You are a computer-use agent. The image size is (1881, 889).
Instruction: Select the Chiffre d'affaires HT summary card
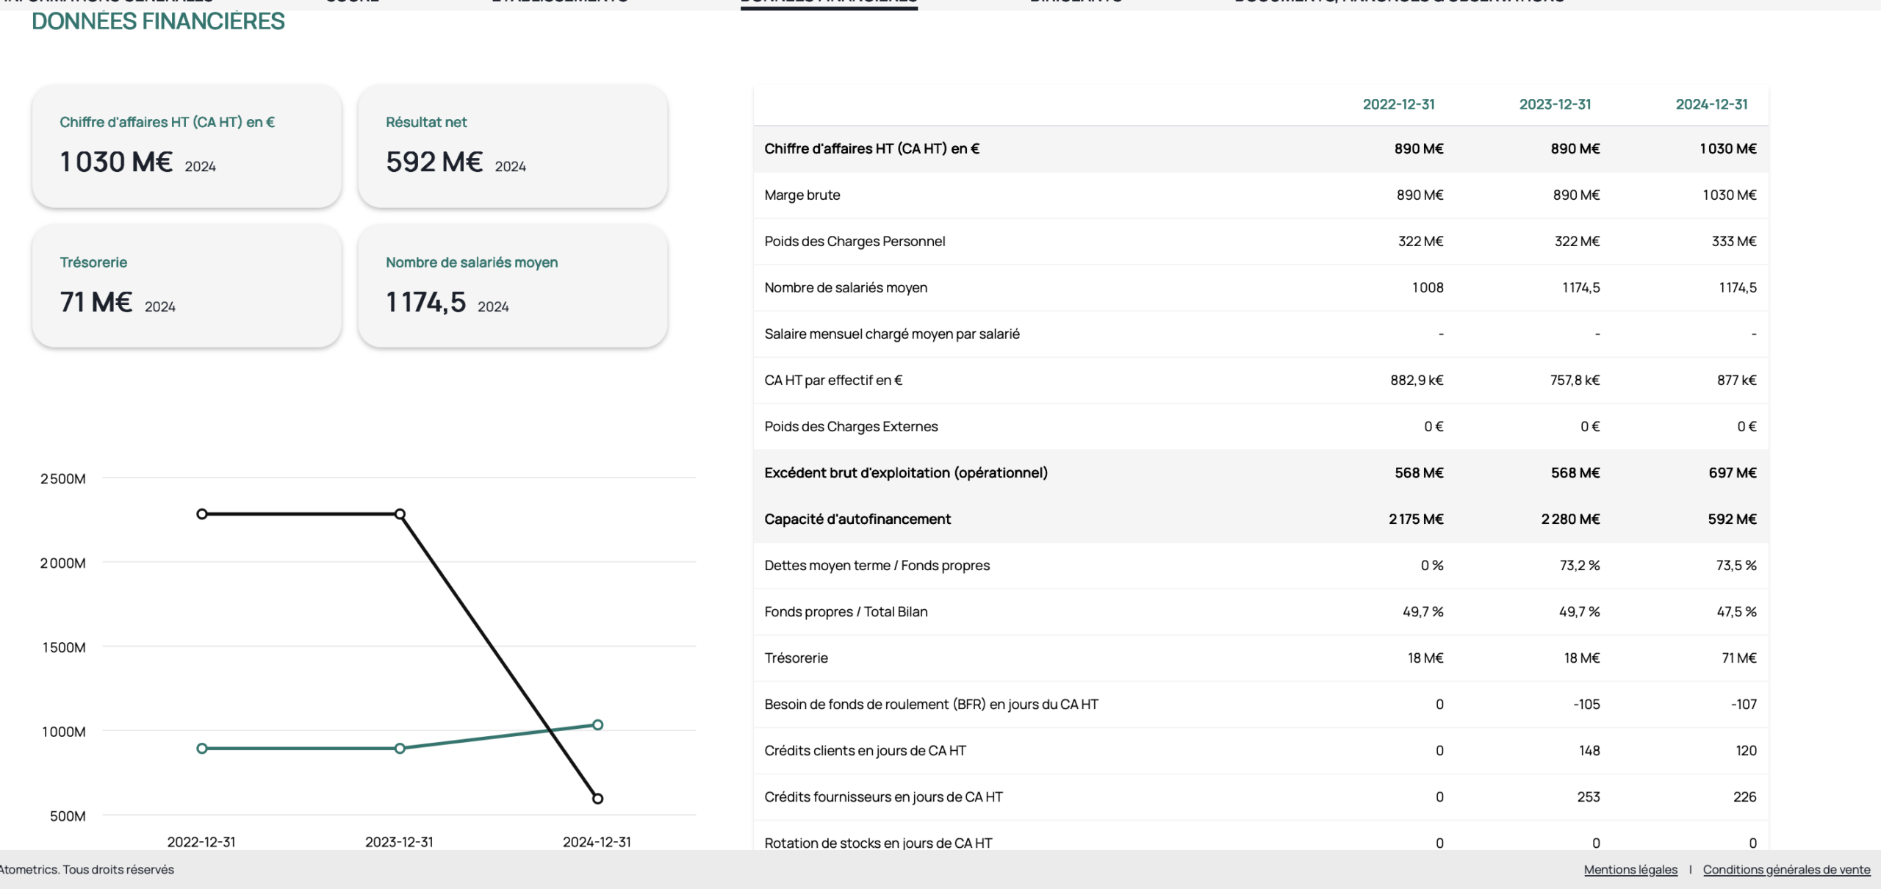coord(187,145)
